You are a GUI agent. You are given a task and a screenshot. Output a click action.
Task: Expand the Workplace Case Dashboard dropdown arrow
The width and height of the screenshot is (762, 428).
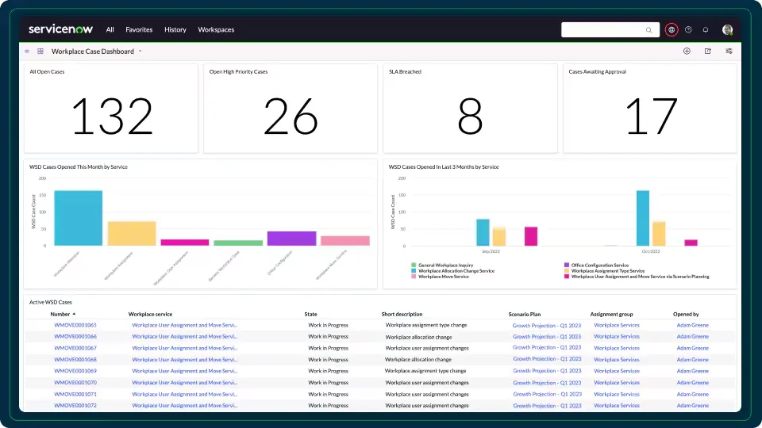140,51
